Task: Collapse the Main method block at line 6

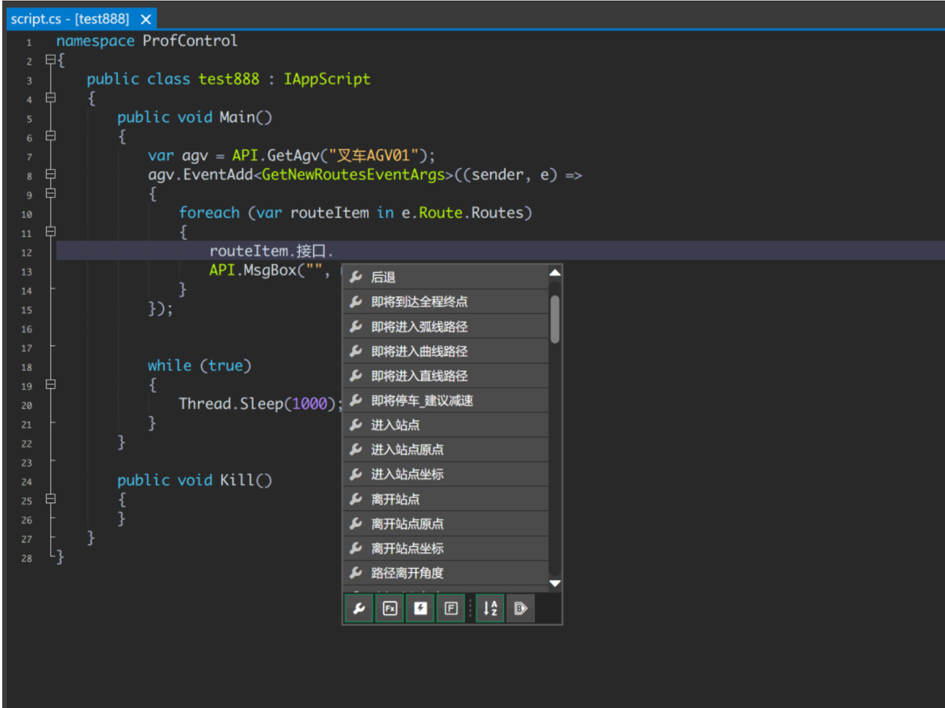Action: (x=51, y=136)
